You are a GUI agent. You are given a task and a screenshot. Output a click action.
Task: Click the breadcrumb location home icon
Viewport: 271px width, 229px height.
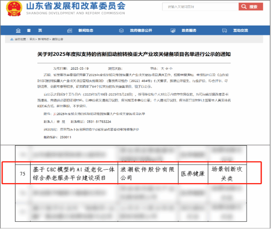(x=12, y=39)
